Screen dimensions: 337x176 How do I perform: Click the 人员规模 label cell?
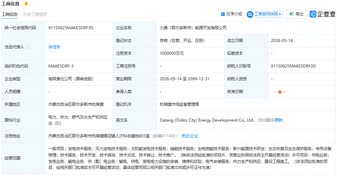pos(24,92)
